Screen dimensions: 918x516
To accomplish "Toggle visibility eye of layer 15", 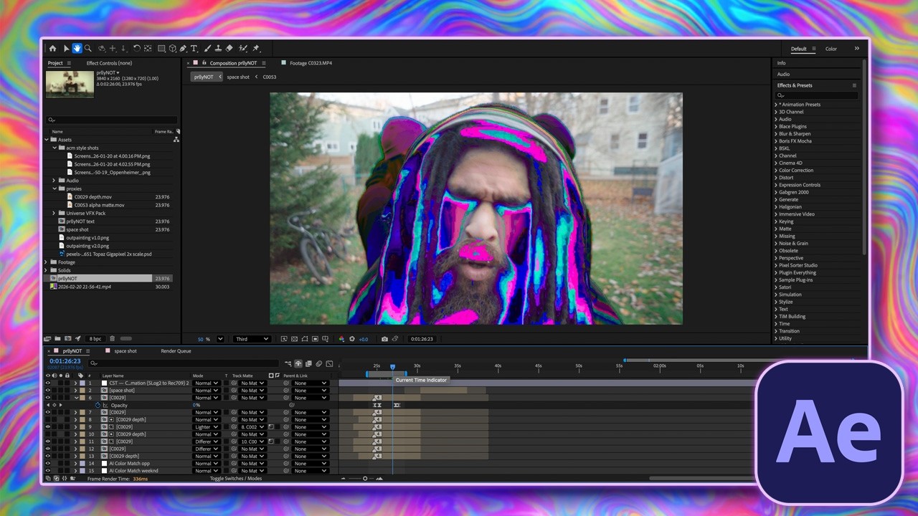I will click(x=48, y=471).
